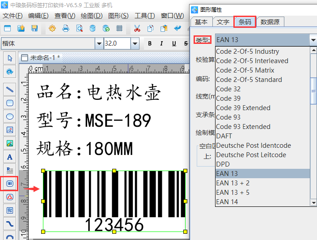Toggle underline text formatting
The width and height of the screenshot is (317, 240).
pyautogui.click(x=174, y=43)
